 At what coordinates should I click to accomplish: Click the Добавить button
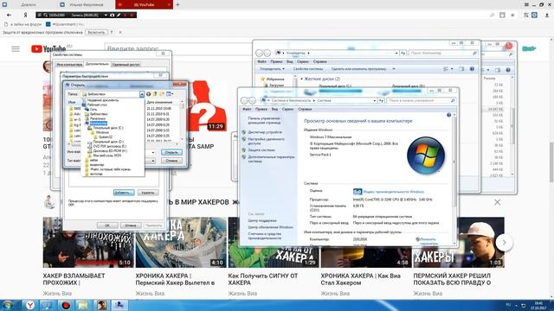click(x=123, y=193)
